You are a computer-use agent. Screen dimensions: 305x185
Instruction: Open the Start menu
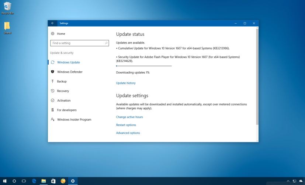(x=5, y=181)
